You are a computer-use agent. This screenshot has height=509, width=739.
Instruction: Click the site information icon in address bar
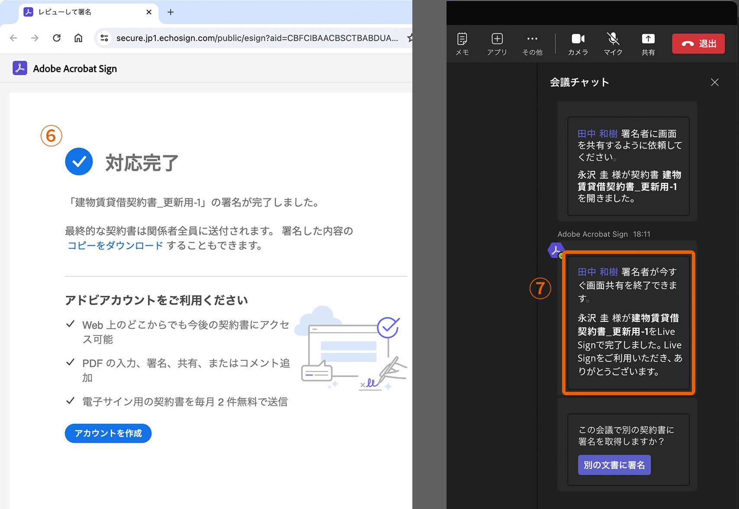click(104, 38)
